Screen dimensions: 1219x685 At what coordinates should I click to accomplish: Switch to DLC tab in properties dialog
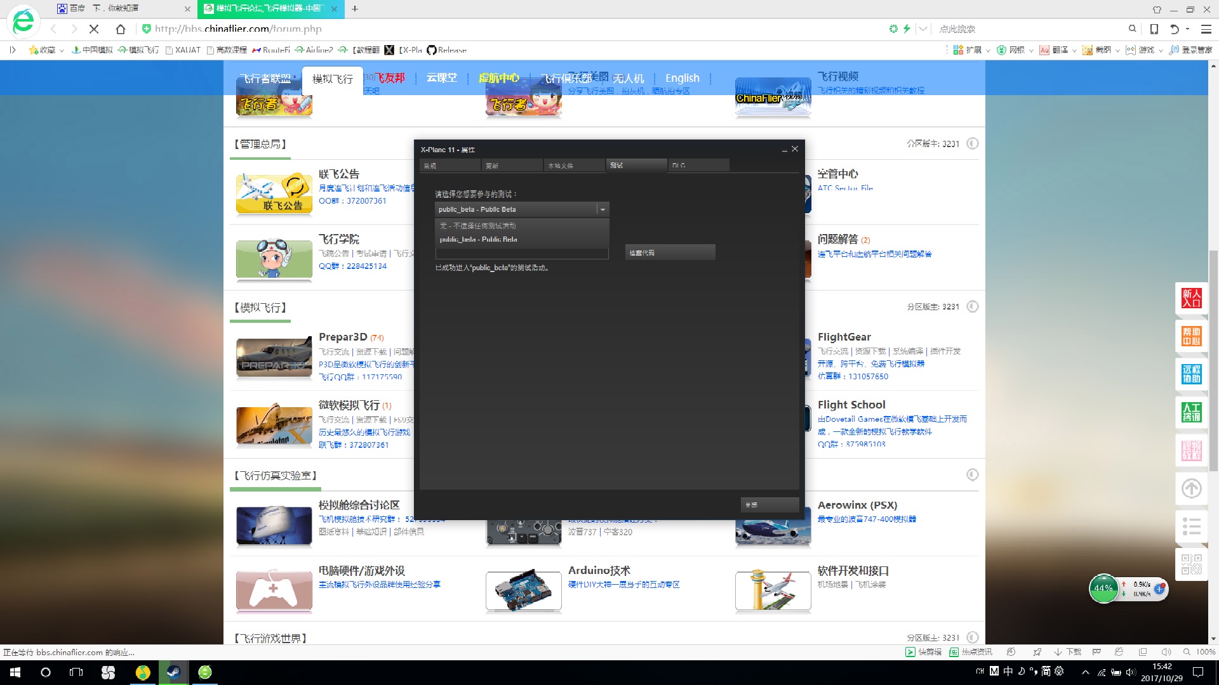(698, 166)
